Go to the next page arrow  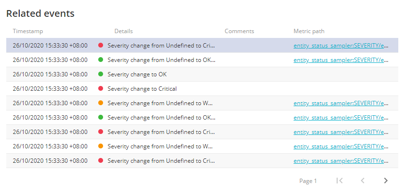click(386, 181)
